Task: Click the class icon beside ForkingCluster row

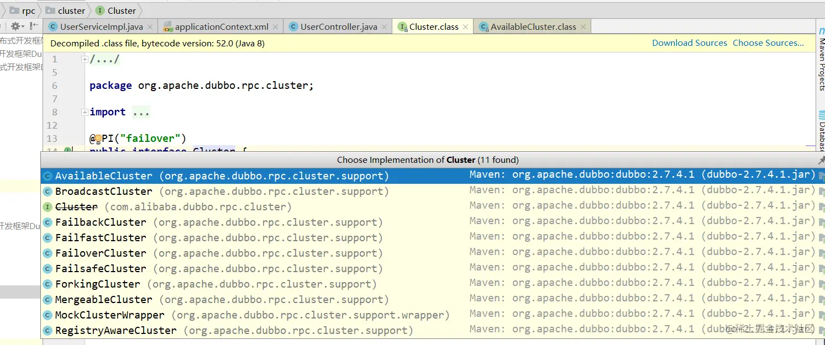Action: click(48, 284)
